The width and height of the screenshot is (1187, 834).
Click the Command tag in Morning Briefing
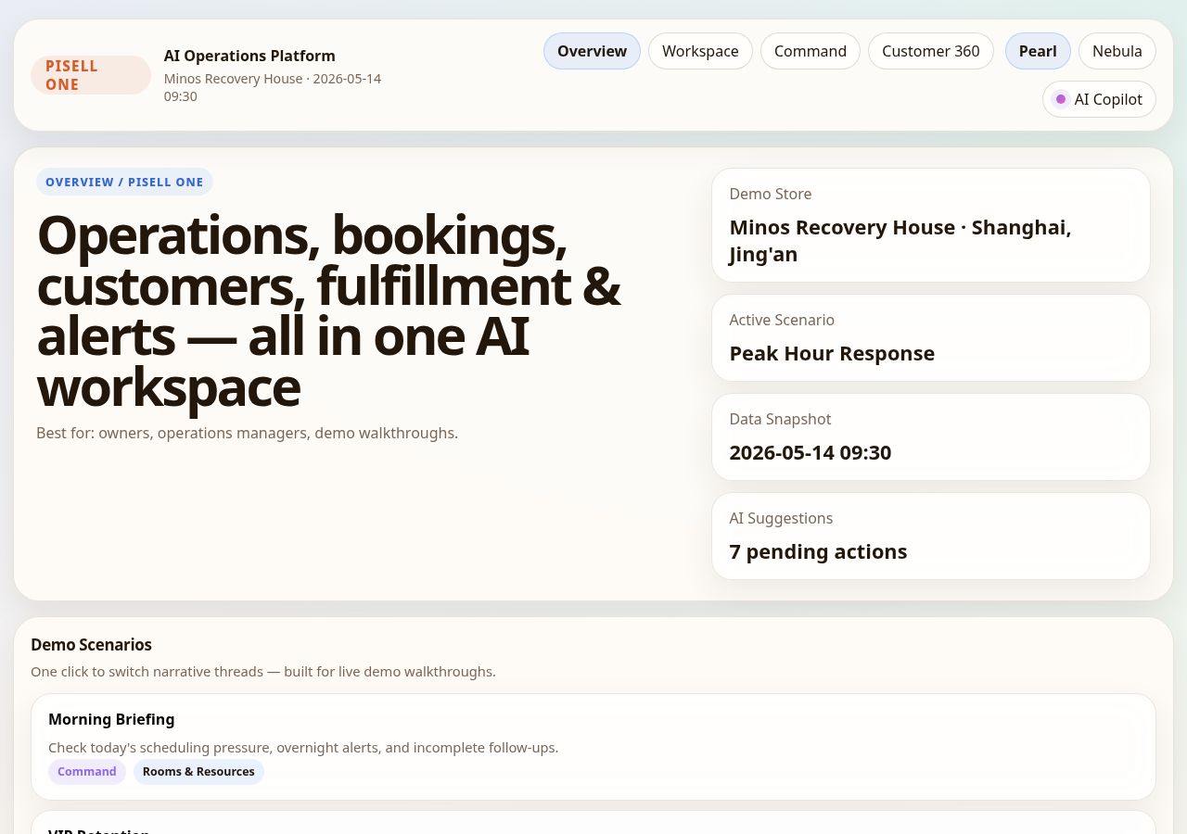coord(87,772)
